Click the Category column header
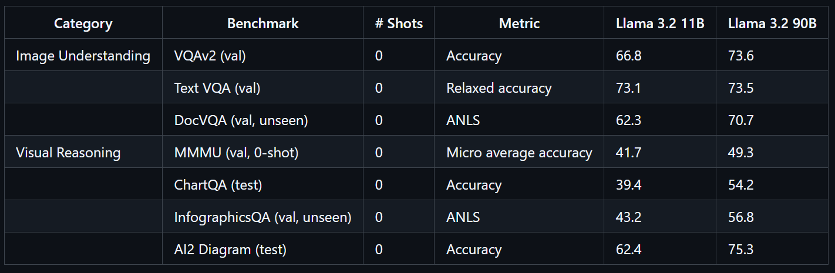The width and height of the screenshot is (835, 273). coord(83,23)
